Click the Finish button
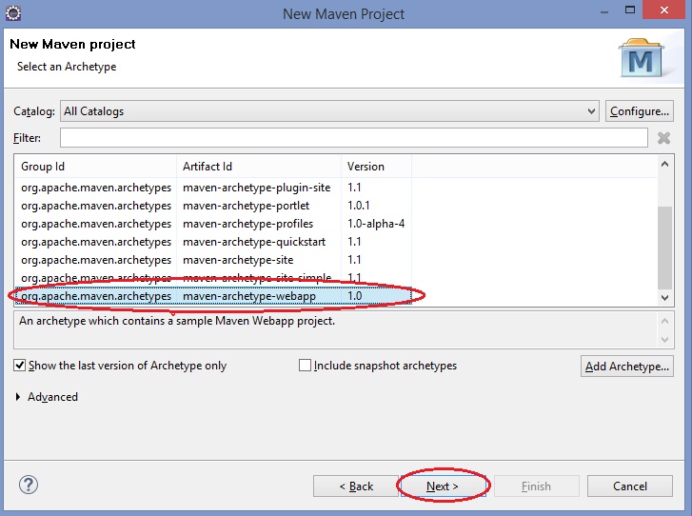Viewport: 692px width, 516px height. 536,486
